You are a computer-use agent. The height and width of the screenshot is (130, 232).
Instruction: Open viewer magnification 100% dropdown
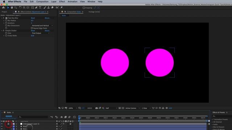pyautogui.click(x=72, y=108)
